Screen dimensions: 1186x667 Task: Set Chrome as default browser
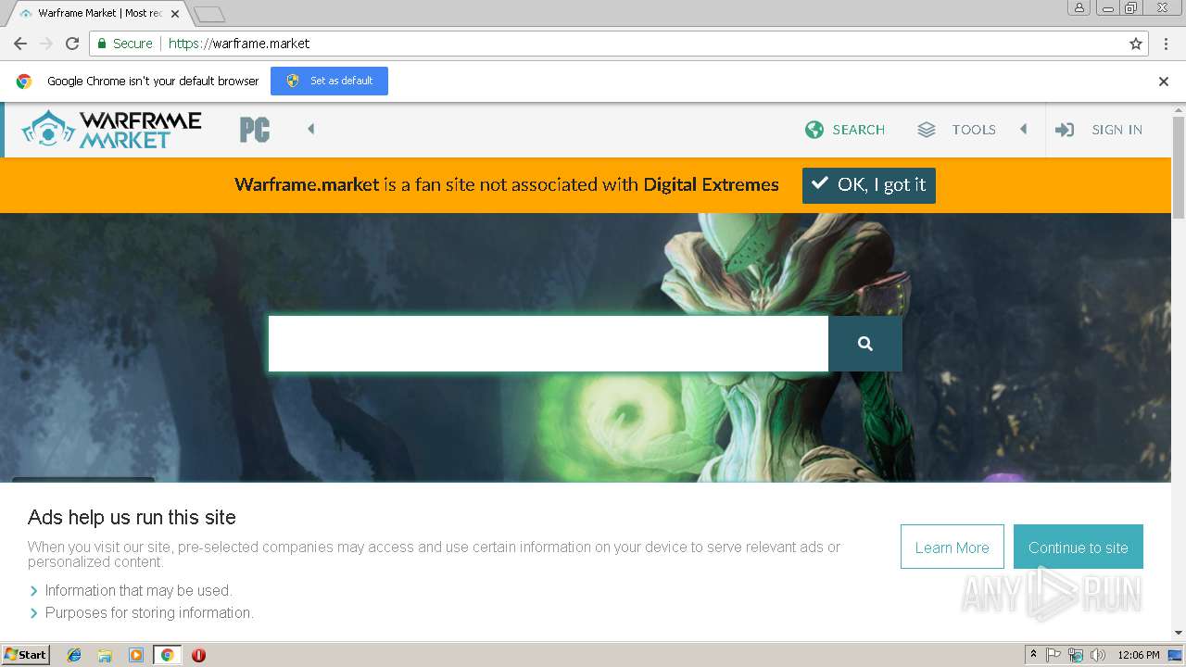point(329,81)
